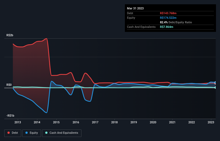Click the Equity row label in tooltip

(x=131, y=18)
